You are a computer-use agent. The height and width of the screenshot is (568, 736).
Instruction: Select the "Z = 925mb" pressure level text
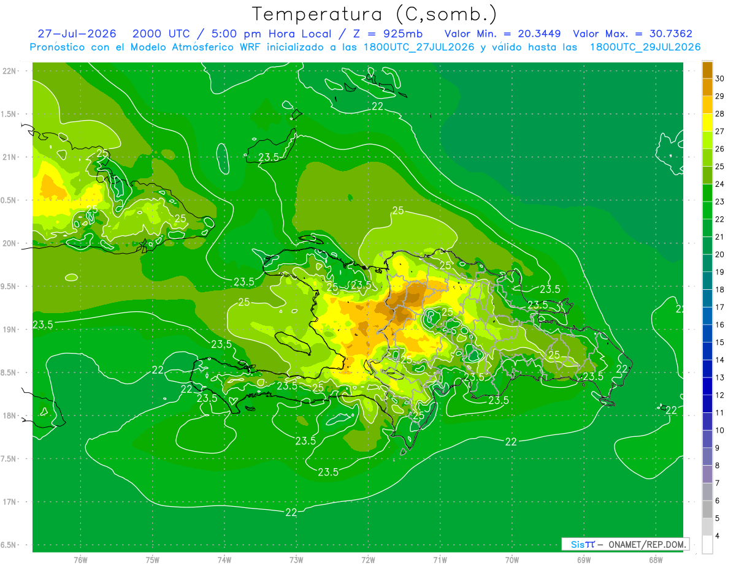(388, 34)
